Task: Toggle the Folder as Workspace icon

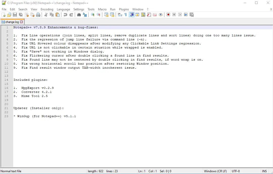Action: point(155,15)
